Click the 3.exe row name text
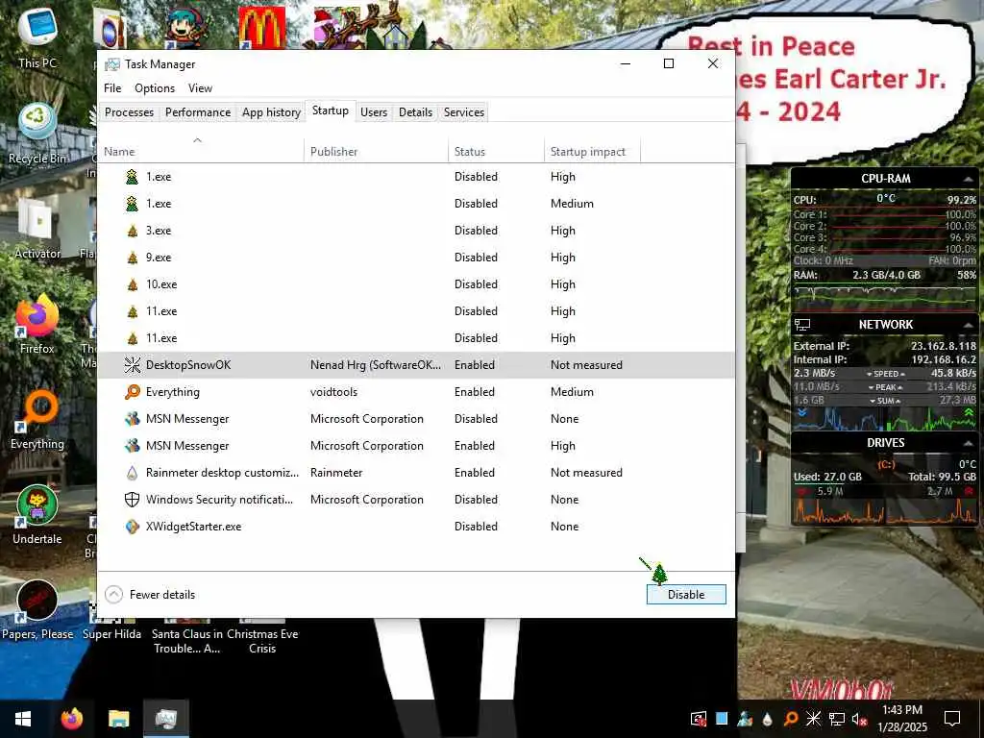The width and height of the screenshot is (984, 738). (x=159, y=231)
